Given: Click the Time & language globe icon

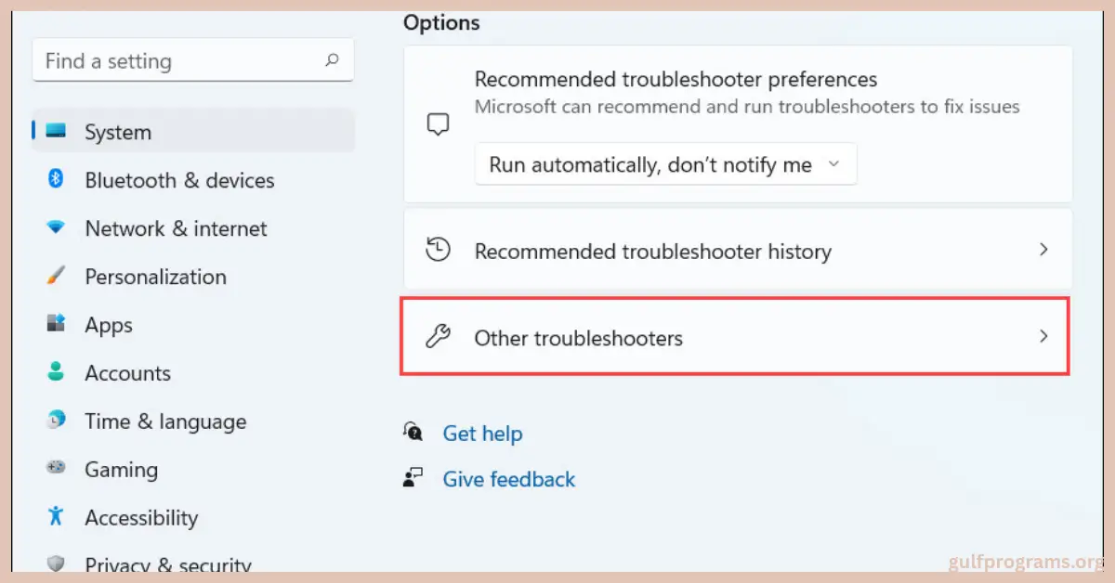Looking at the screenshot, I should tap(56, 421).
